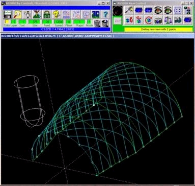195x186 pixels.
Task: Open help via the blue question mark icon
Action: [106, 14]
